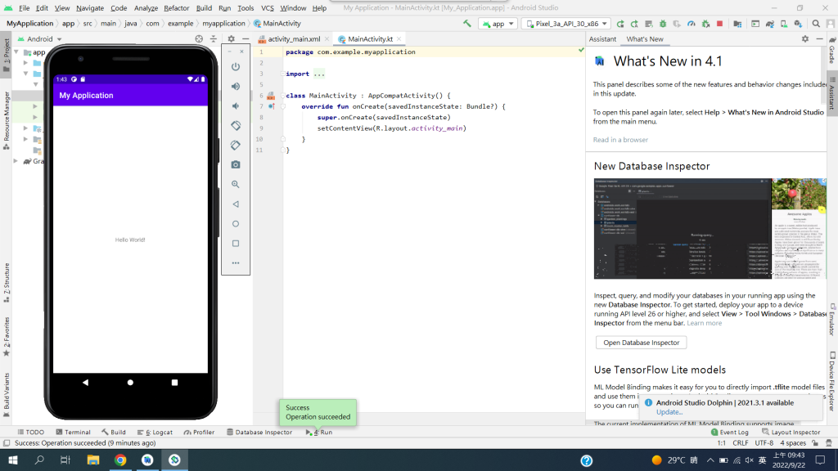This screenshot has width=838, height=471.
Task: Toggle read-only lock icon in status bar
Action: click(814, 443)
